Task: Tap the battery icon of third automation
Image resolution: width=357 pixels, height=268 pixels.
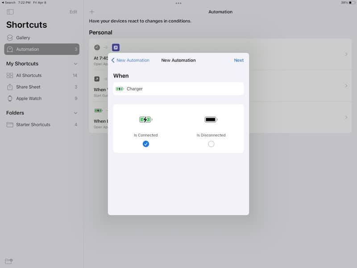Action: [x=98, y=110]
